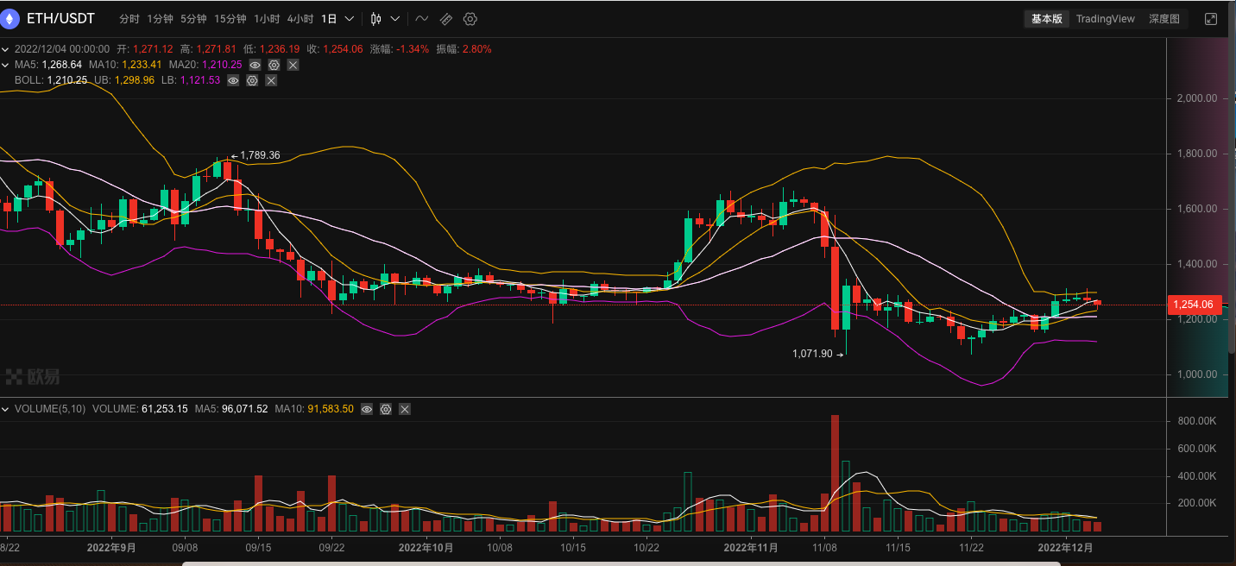The height and width of the screenshot is (566, 1236).
Task: Select the 15分钟 timeframe
Action: (230, 18)
